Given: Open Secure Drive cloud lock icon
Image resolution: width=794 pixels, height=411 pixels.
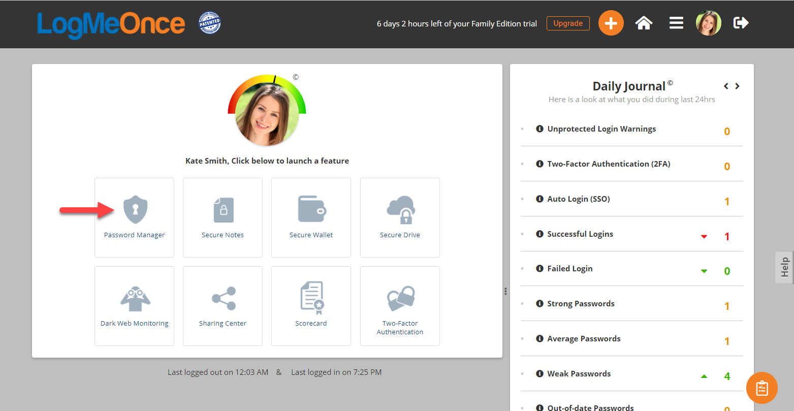Looking at the screenshot, I should [x=401, y=210].
